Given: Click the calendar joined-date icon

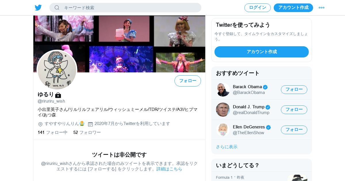Looking at the screenshot, I should [90, 124].
